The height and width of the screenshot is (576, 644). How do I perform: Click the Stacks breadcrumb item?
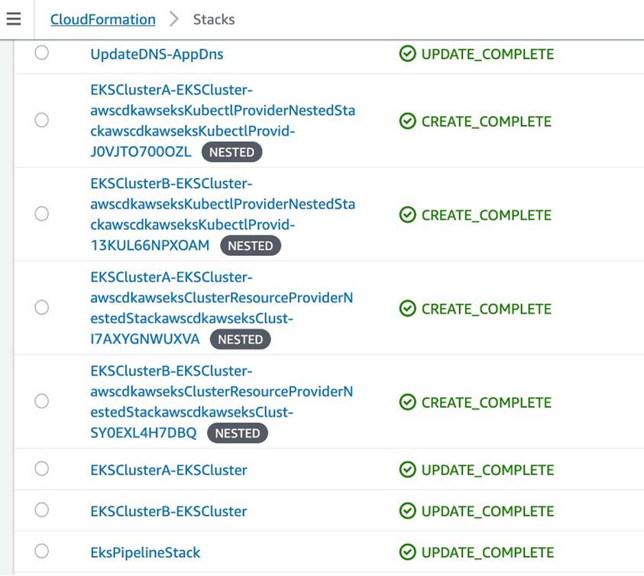213,19
